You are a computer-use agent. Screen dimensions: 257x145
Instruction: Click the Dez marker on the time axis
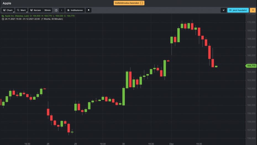pos(171,144)
